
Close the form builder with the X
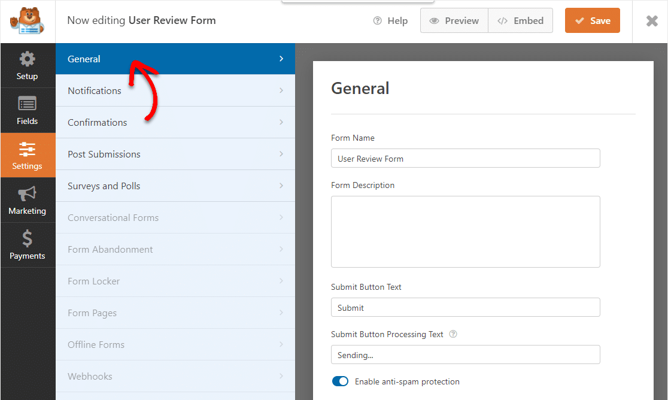(652, 21)
